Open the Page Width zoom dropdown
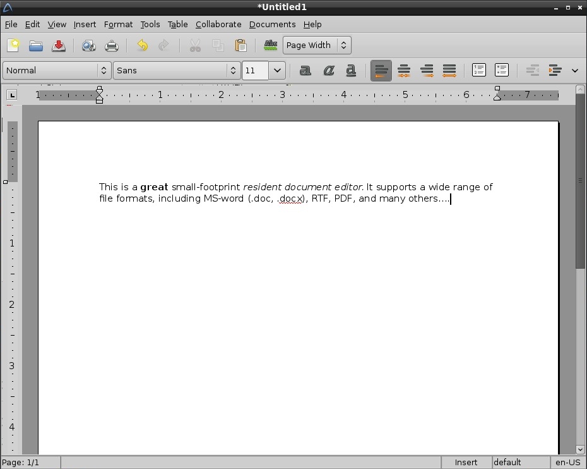The height and width of the screenshot is (469, 587). click(x=317, y=46)
